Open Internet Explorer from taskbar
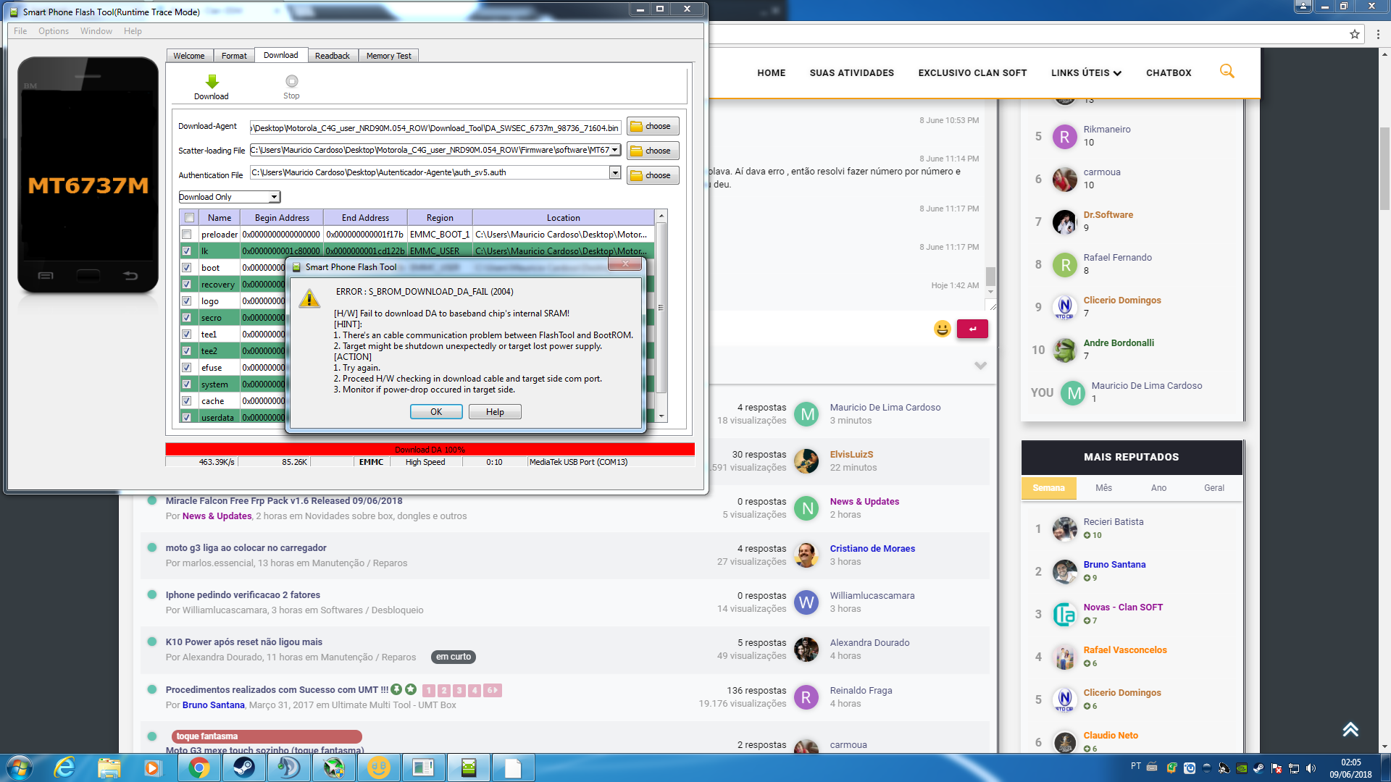Image resolution: width=1391 pixels, height=782 pixels. (64, 768)
